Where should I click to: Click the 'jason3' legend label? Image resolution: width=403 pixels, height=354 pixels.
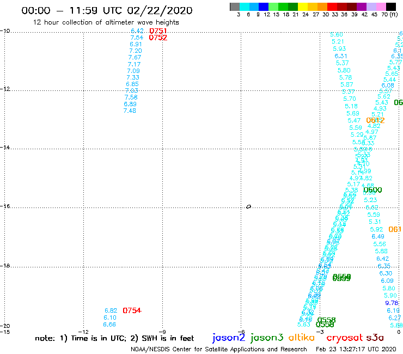click(267, 338)
